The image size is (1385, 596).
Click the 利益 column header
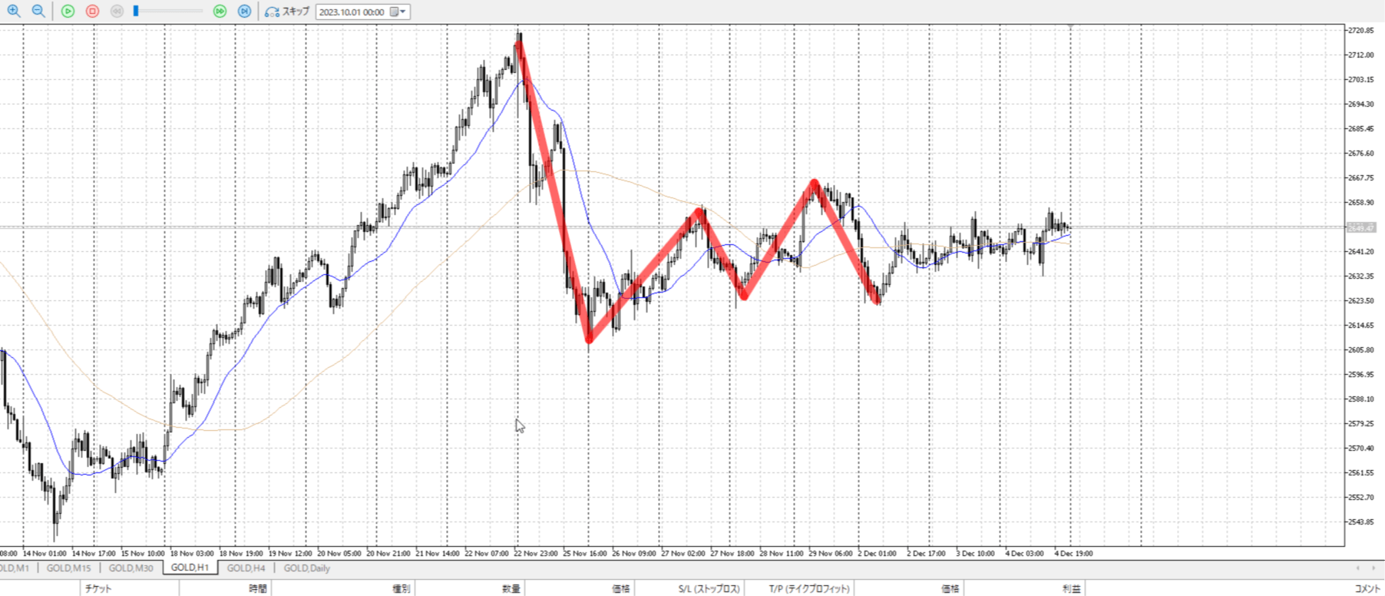pos(1071,589)
